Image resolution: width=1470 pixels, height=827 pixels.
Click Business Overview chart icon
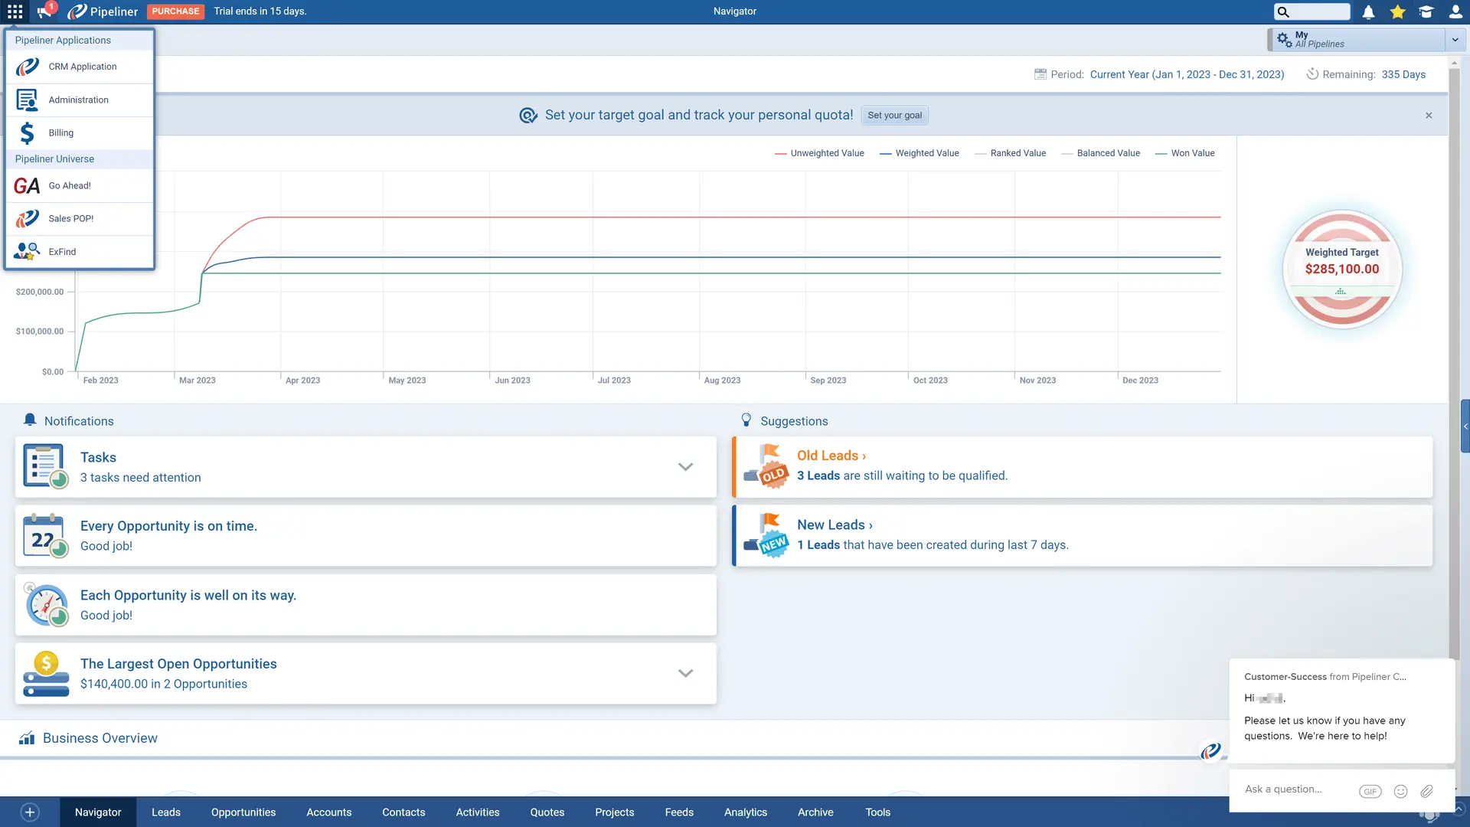pos(27,738)
